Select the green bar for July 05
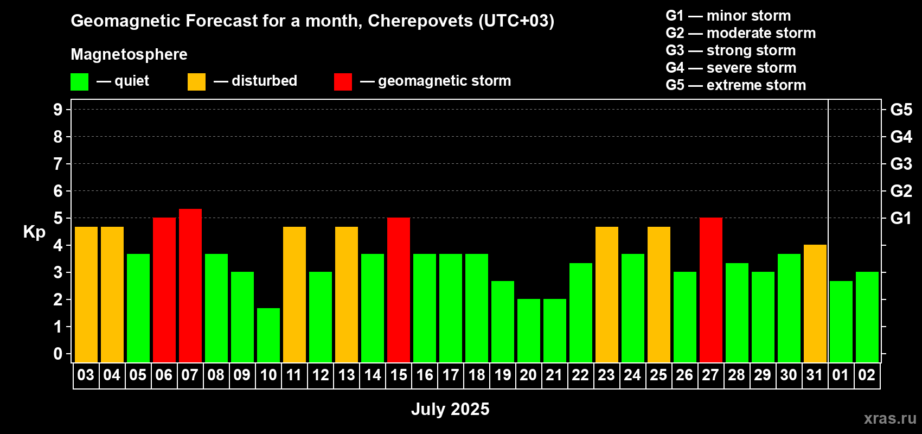This screenshot has width=922, height=434. 138,308
